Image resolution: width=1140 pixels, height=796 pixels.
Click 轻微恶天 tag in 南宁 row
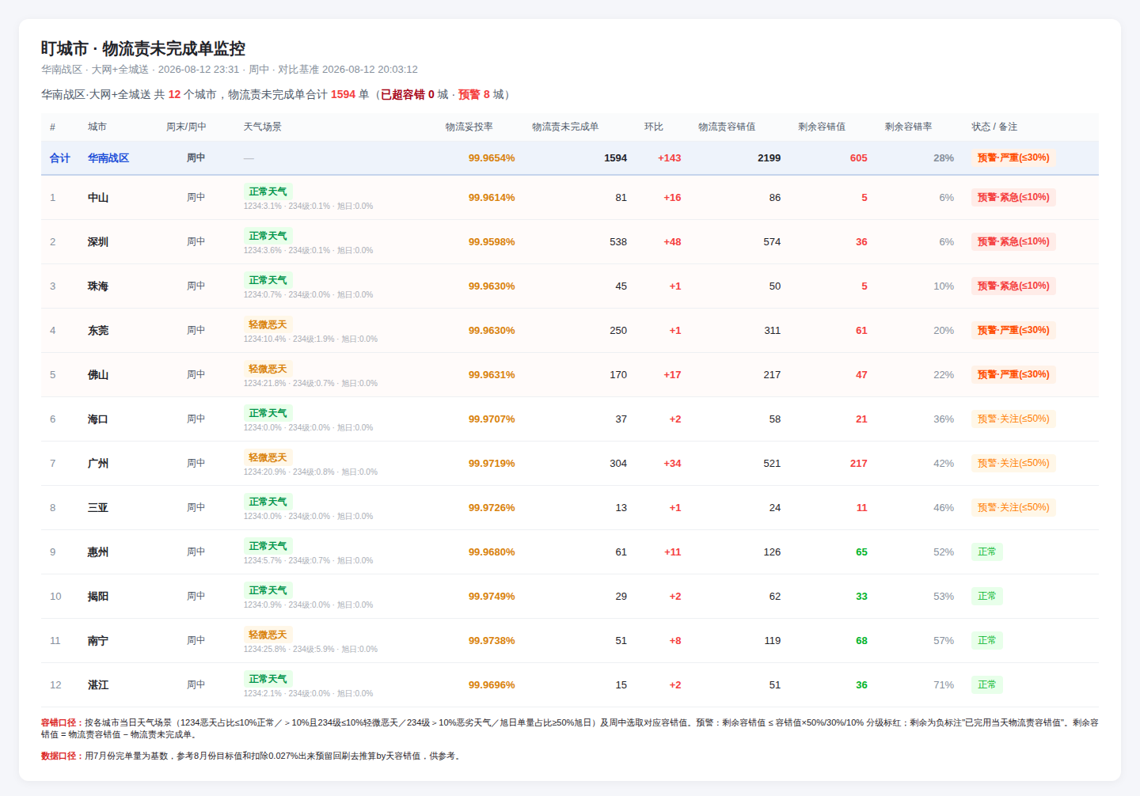click(x=268, y=635)
